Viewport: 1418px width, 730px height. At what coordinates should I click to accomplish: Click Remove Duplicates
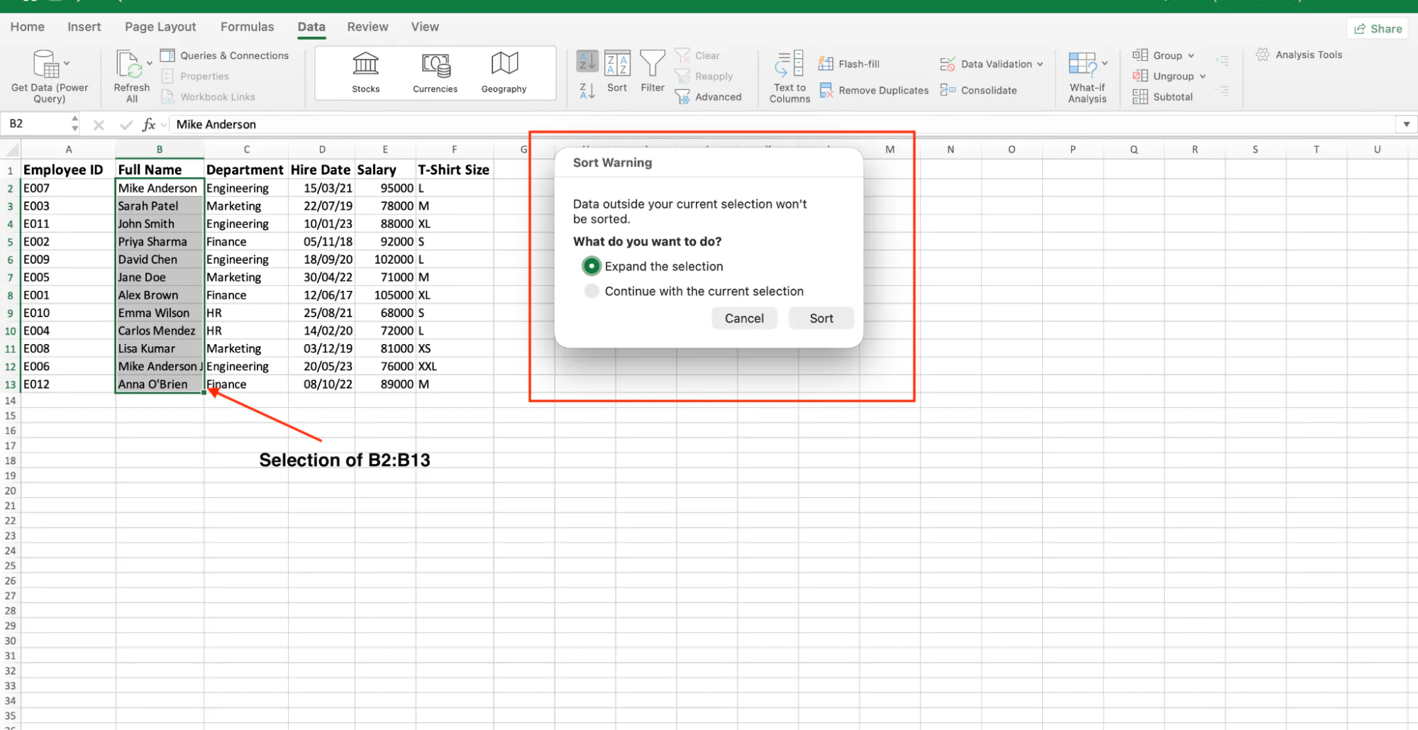pos(874,90)
